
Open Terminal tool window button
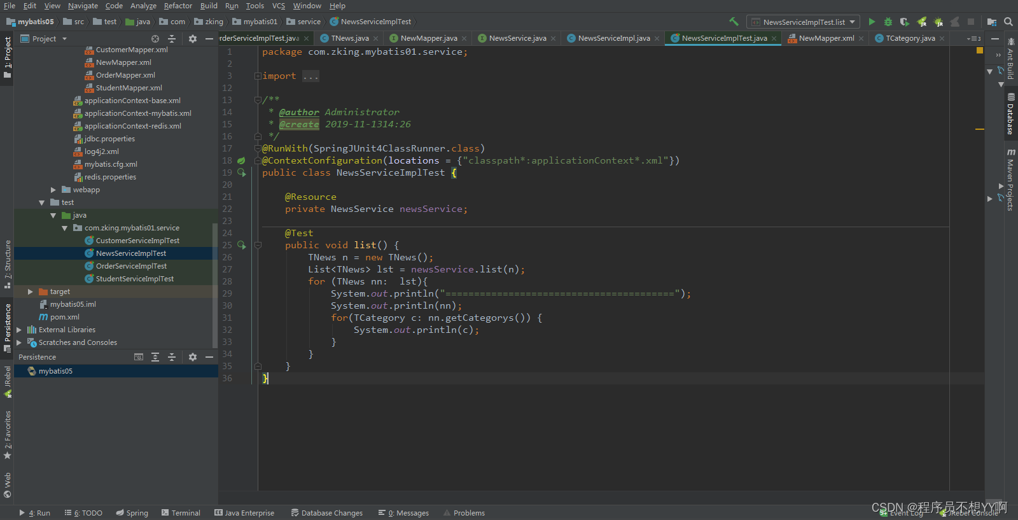pos(181,513)
